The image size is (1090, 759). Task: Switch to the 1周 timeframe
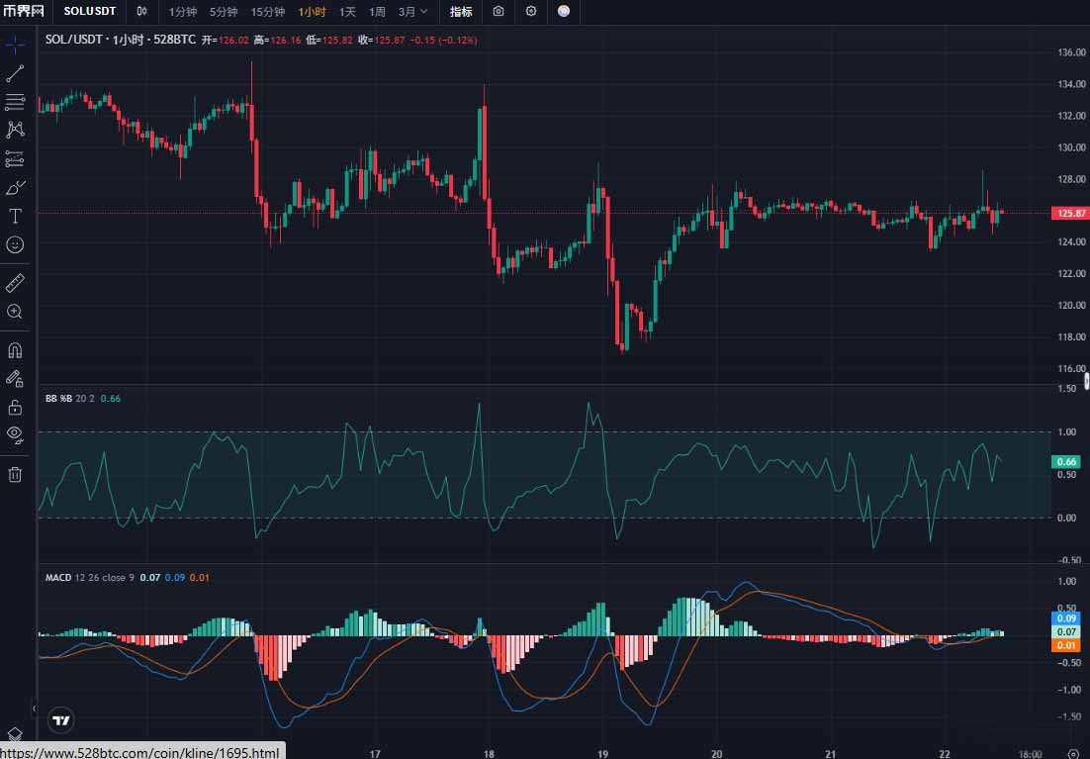[x=377, y=12]
